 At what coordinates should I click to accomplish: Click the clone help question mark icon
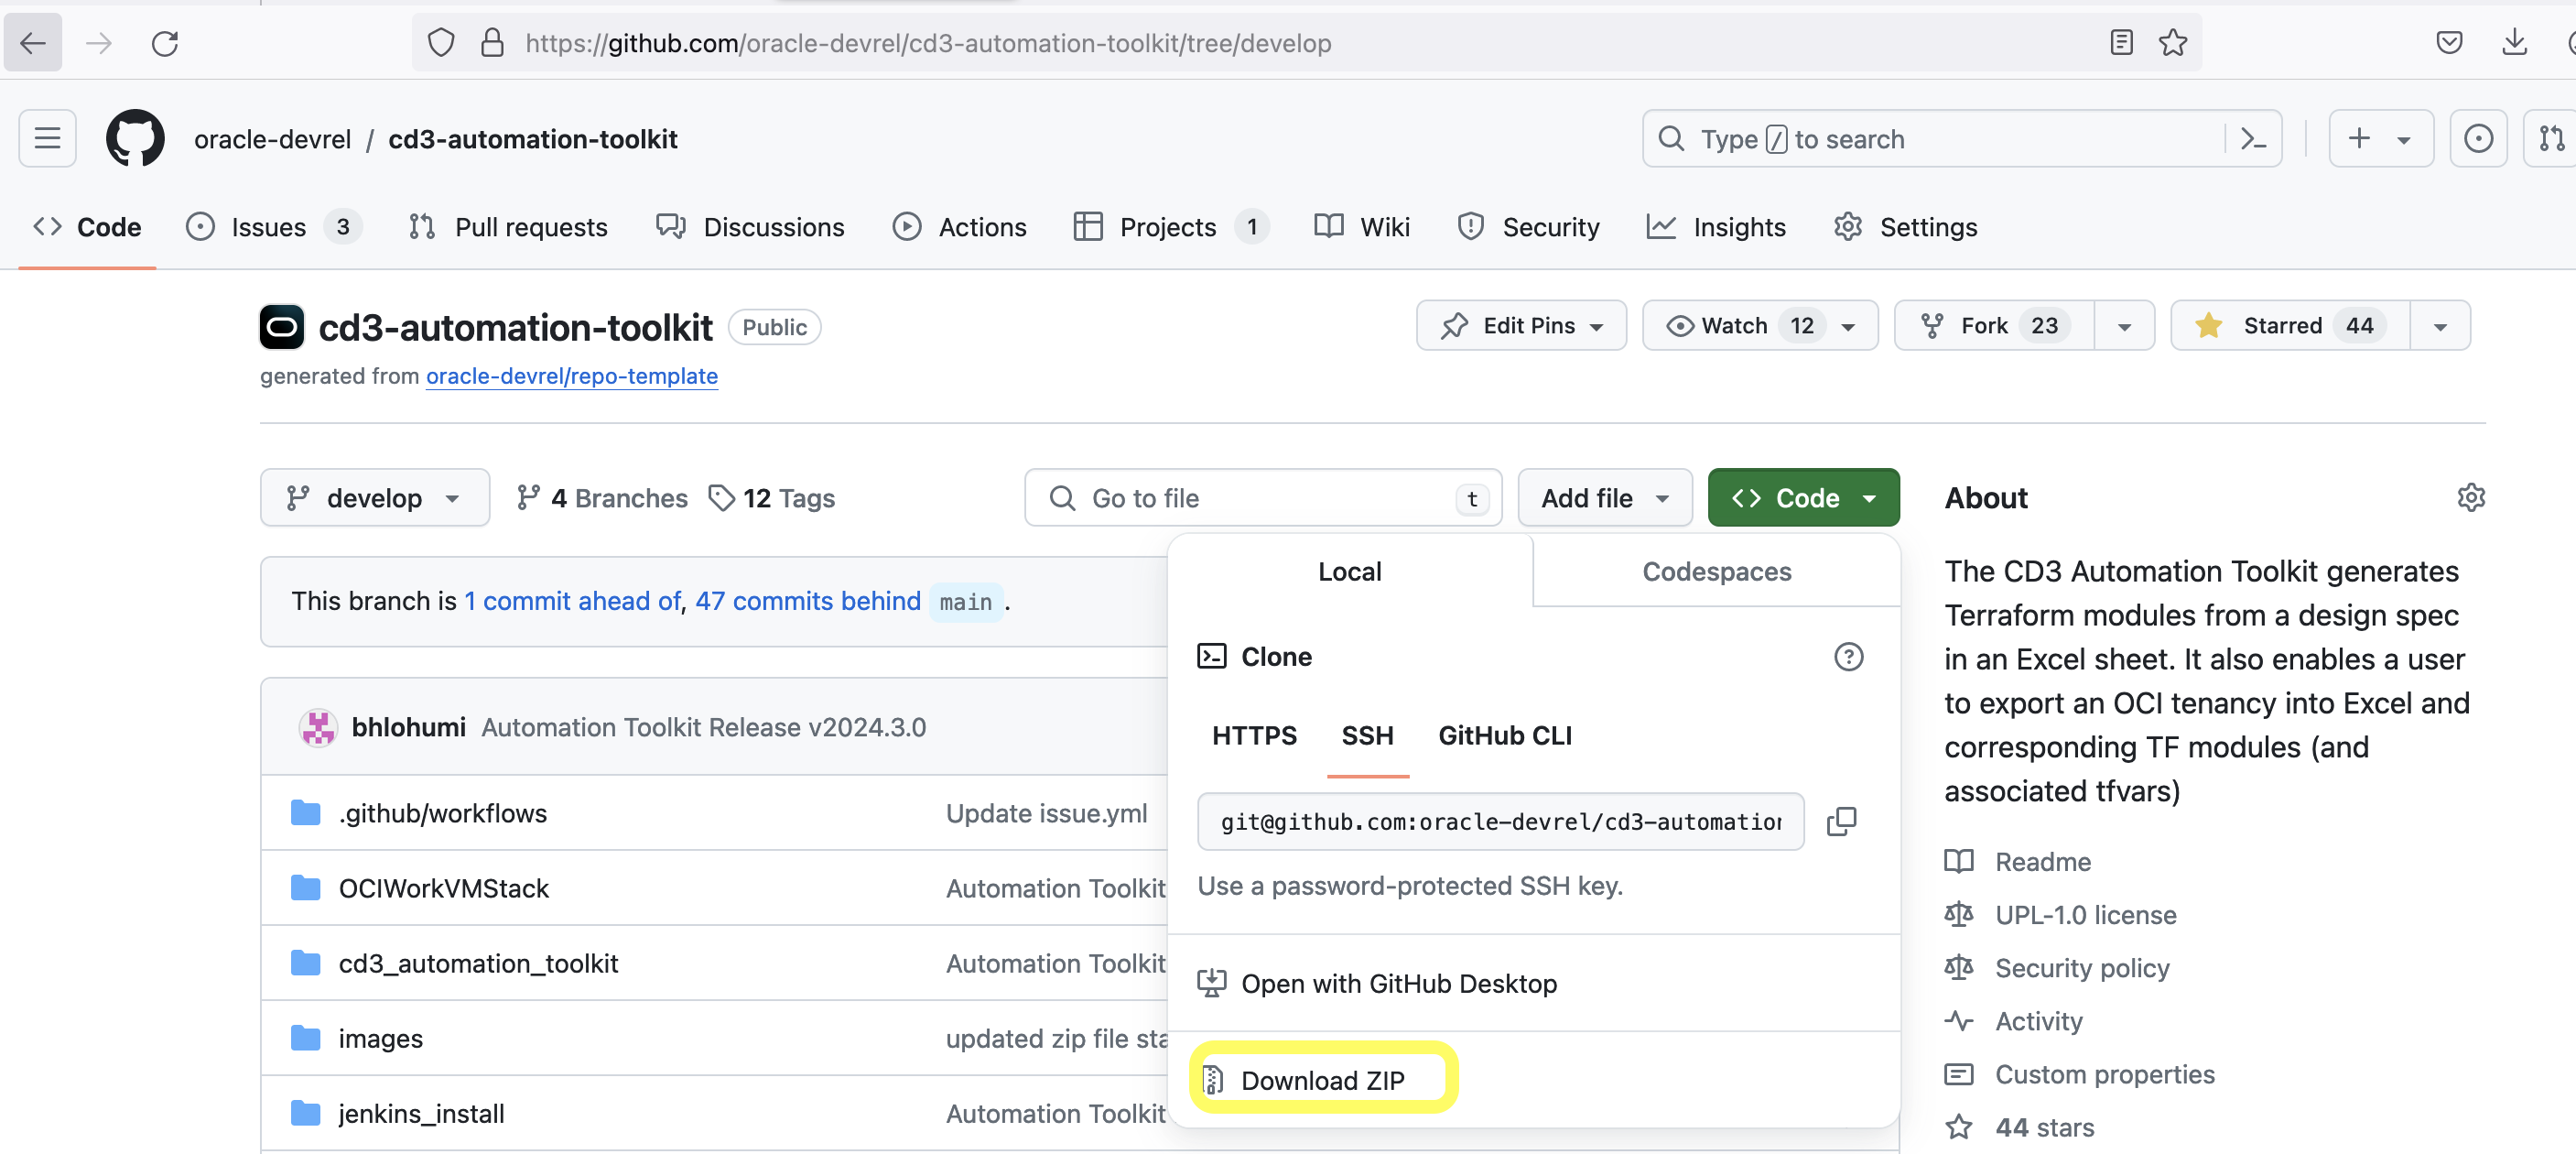[1848, 657]
